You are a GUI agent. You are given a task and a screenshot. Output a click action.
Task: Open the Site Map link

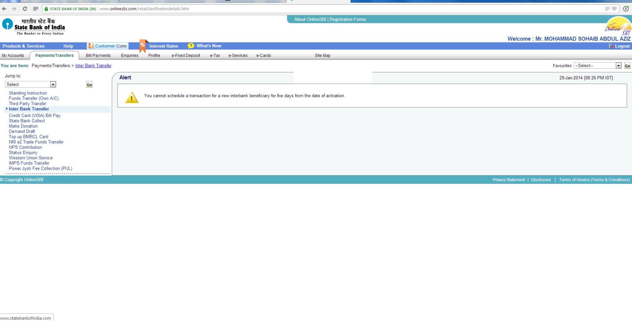coord(323,56)
